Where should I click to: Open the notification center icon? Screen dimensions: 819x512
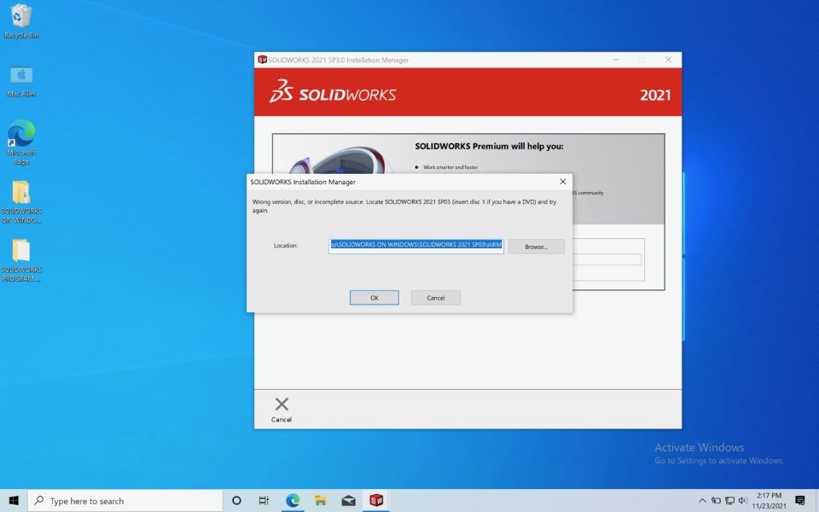(799, 501)
